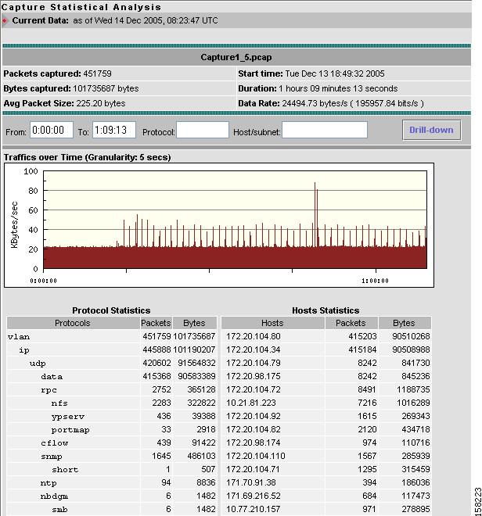Click host 172.20.104.82

[x=254, y=429]
